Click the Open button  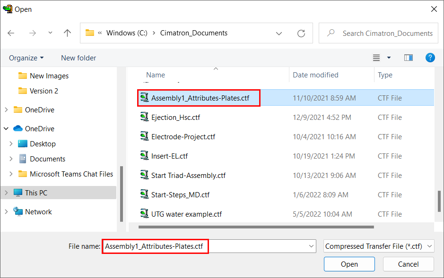tap(349, 264)
